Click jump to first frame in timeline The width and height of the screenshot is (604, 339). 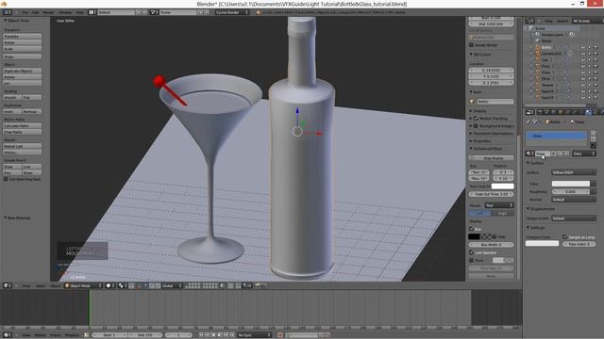pos(201,335)
